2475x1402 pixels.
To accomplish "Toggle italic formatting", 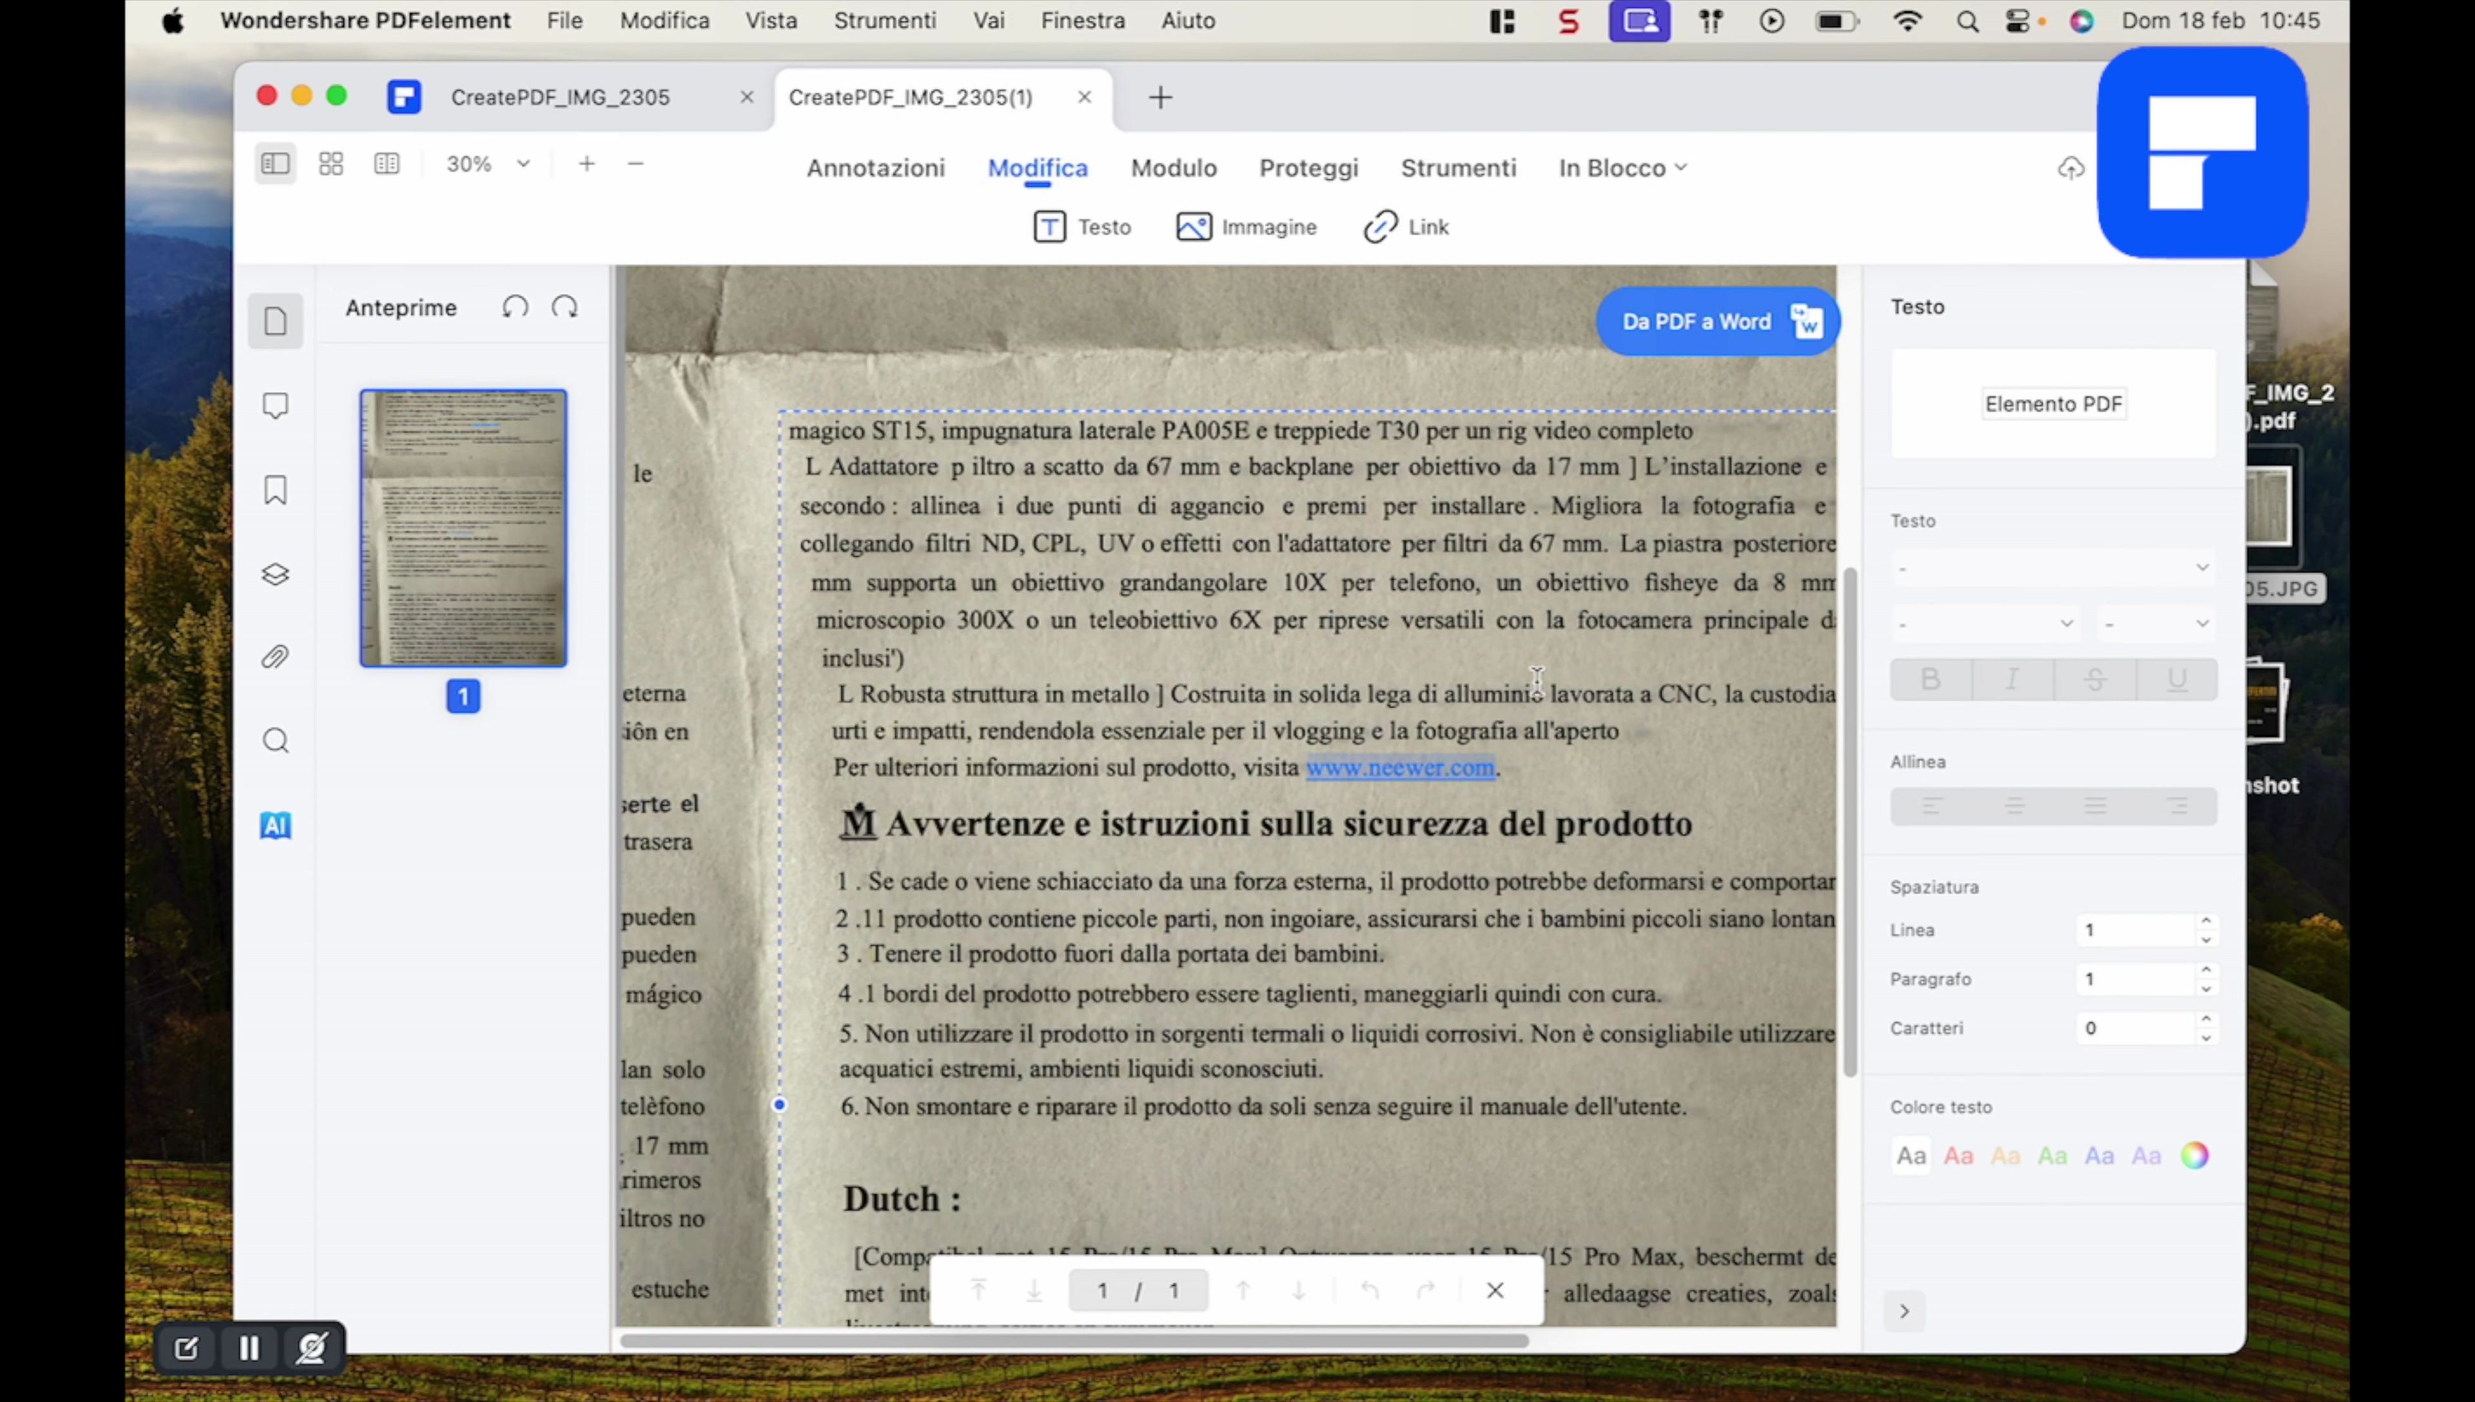I will click(x=2012, y=680).
